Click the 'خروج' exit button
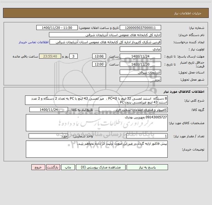 38,167
